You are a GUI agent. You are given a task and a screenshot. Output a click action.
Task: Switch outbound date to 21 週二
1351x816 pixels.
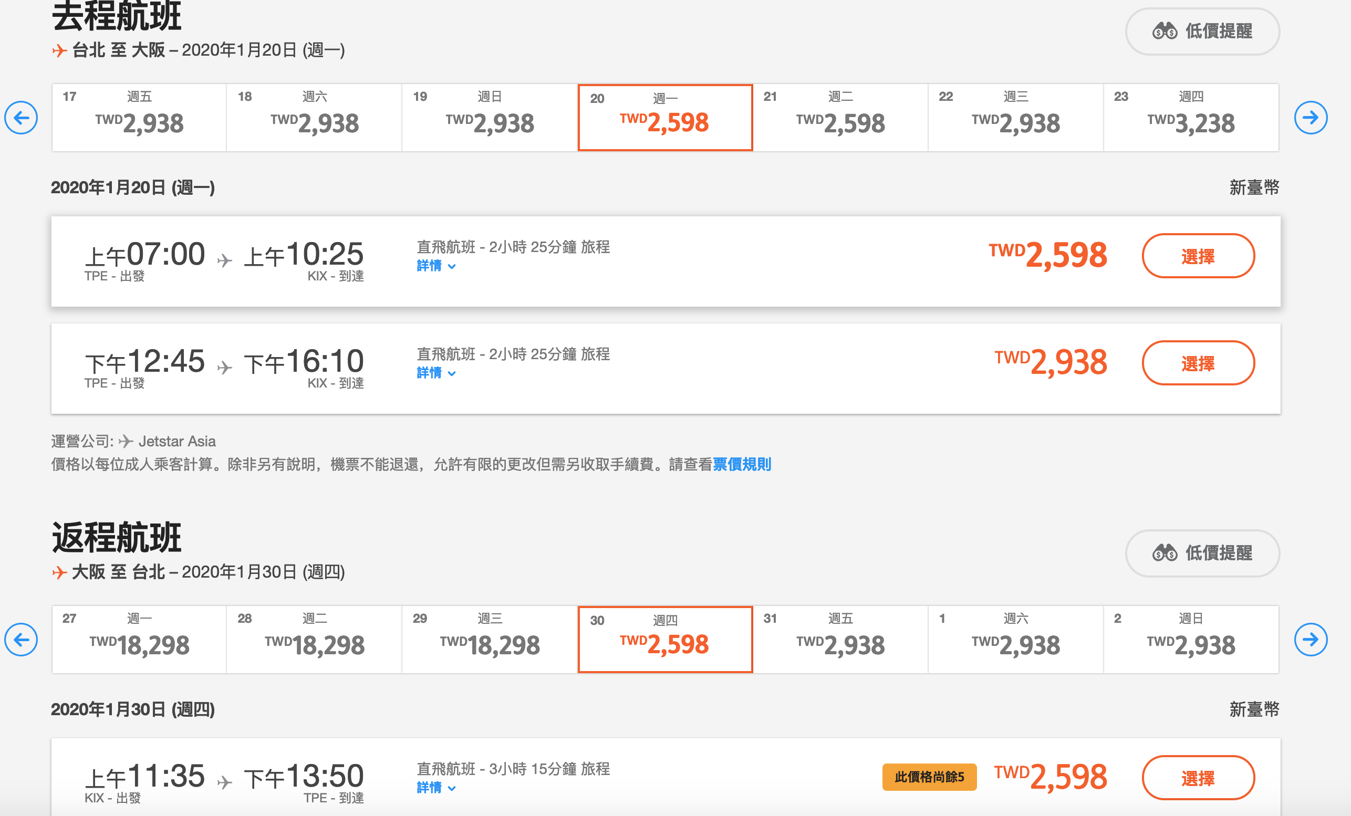tap(840, 117)
